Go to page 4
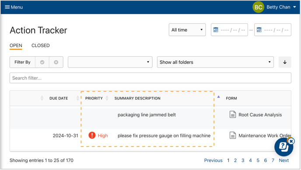The height and width of the screenshot is (170, 301). pyautogui.click(x=250, y=160)
